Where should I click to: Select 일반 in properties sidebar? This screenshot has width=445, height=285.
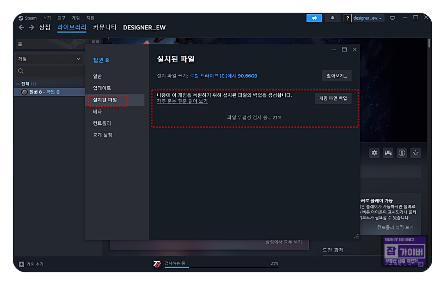(98, 76)
